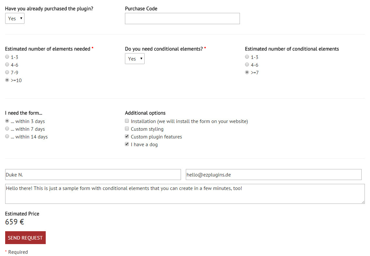Uncheck the 'I have a dog' checkbox
The image size is (370, 256).
click(x=127, y=144)
